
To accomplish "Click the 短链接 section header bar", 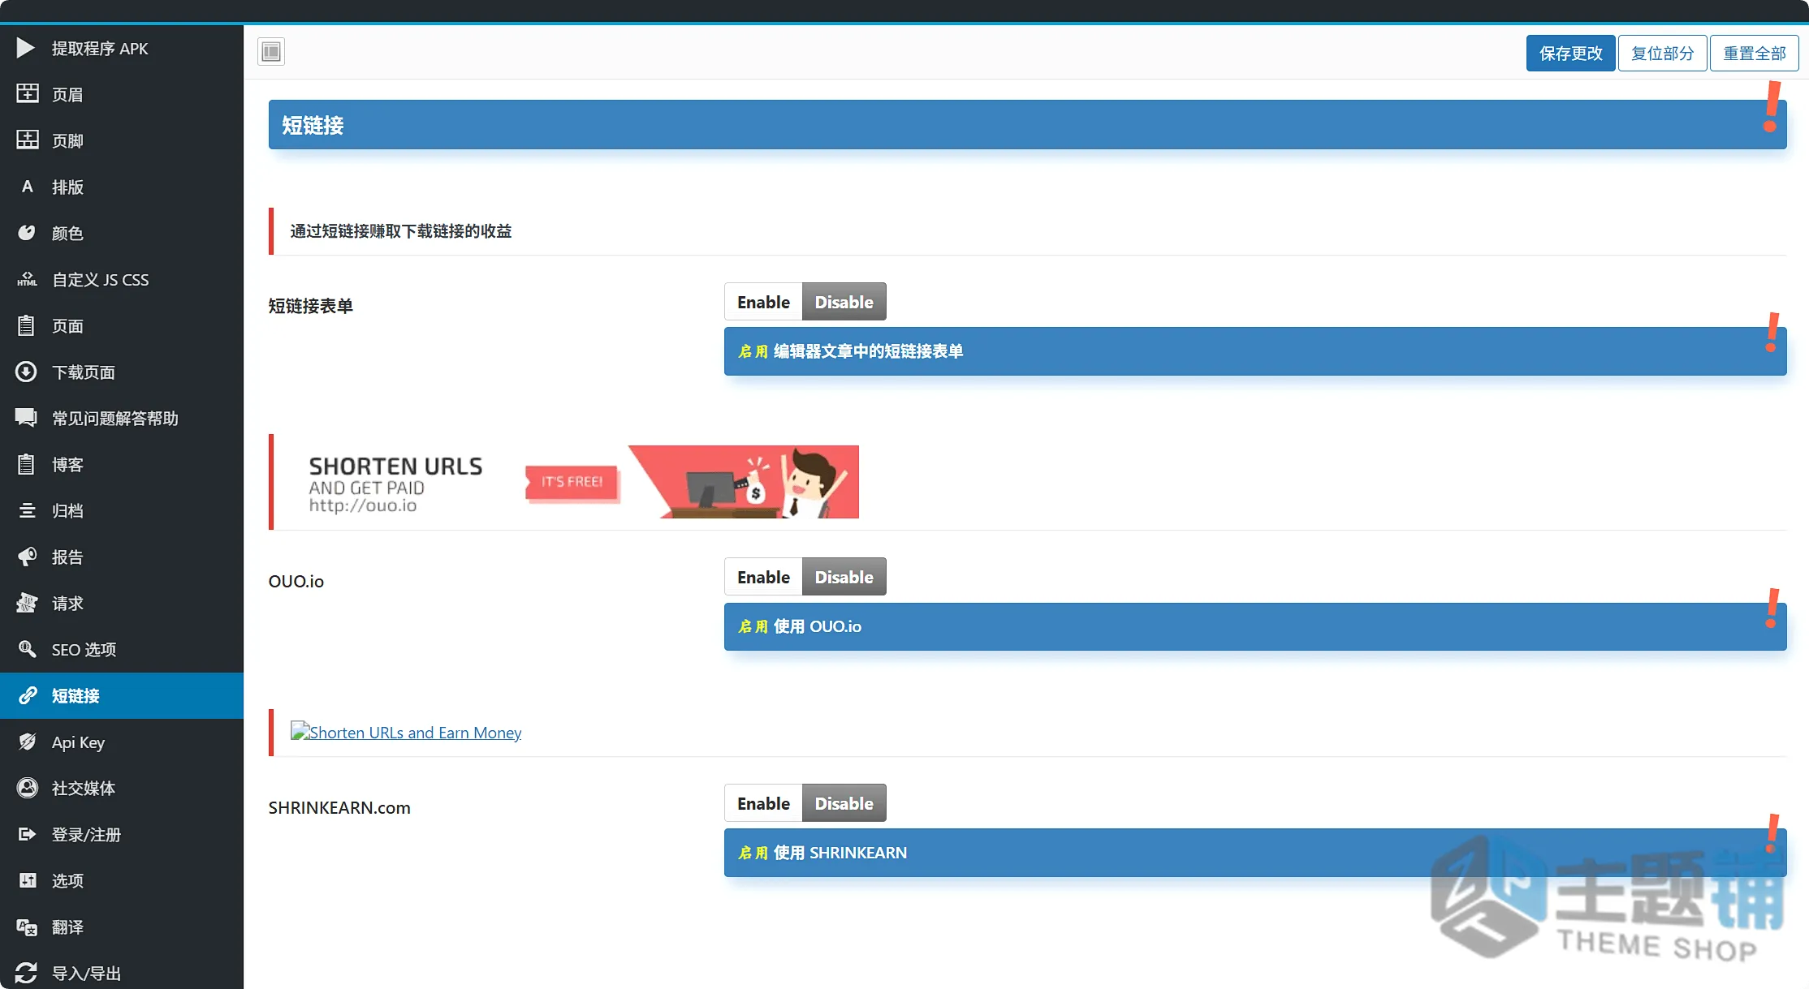I will point(1027,125).
